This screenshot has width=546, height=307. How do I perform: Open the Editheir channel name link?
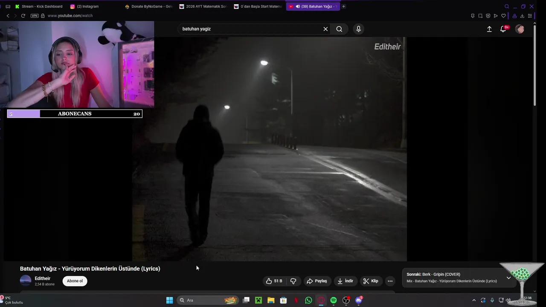(43, 278)
